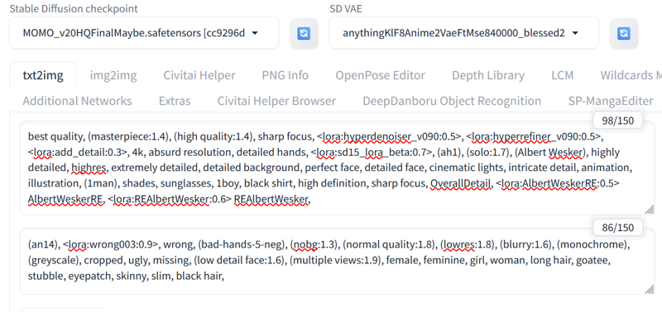Viewport: 662px width, 312px height.
Task: Select the txt2img tab
Action: 43,75
